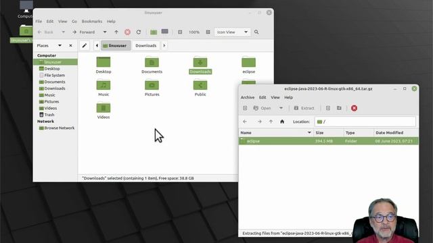Open the Bookmarks menu
This screenshot has width=433, height=243.
(x=92, y=21)
